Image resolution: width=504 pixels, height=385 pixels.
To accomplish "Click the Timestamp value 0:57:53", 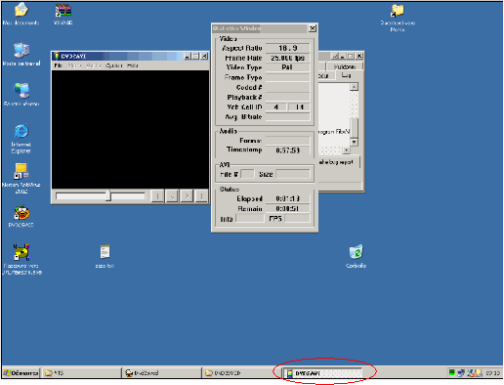I will (x=288, y=150).
